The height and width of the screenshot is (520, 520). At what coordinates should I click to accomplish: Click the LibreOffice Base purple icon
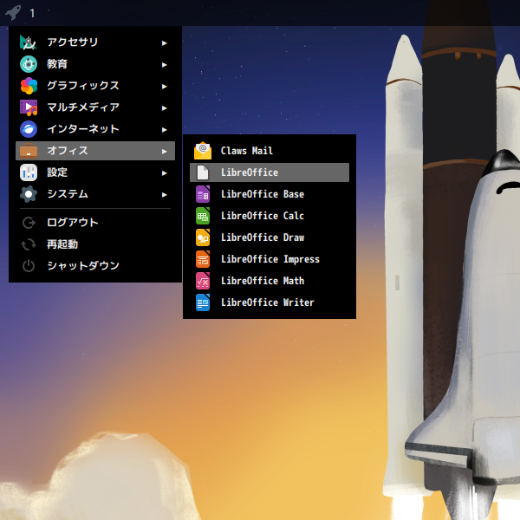coord(203,194)
